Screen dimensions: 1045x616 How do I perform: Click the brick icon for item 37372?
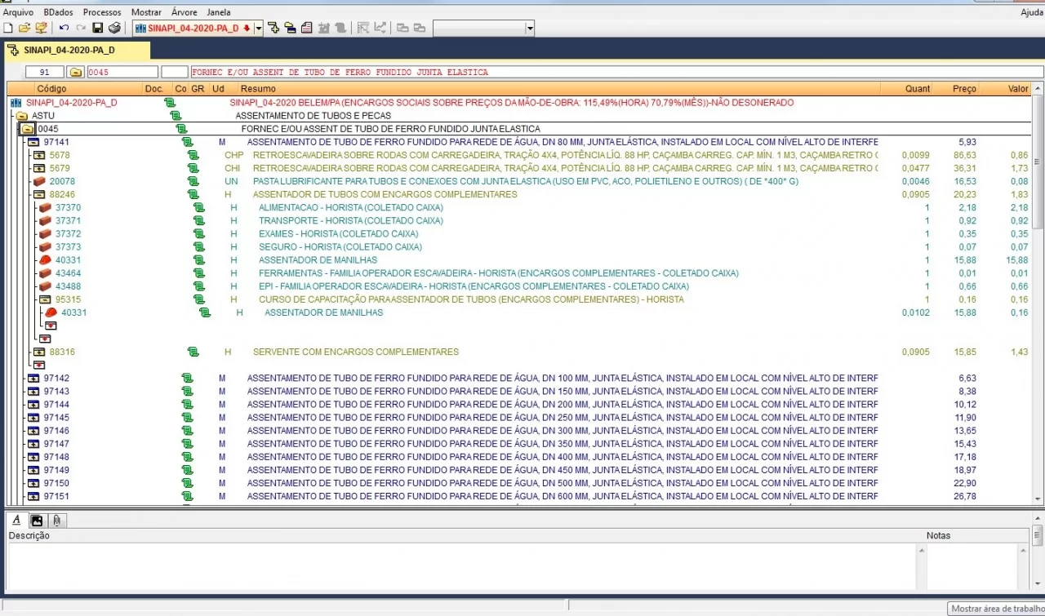pyautogui.click(x=45, y=233)
